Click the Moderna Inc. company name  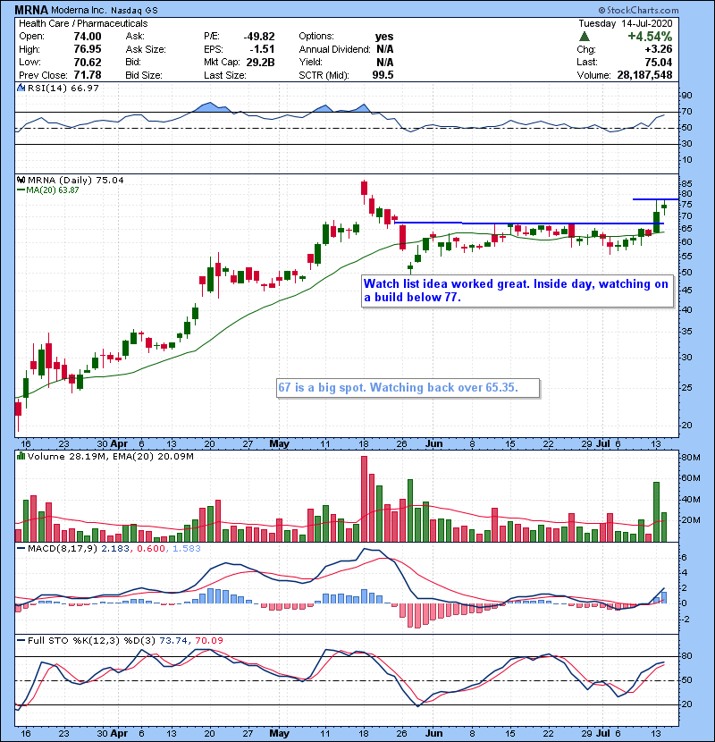79,10
